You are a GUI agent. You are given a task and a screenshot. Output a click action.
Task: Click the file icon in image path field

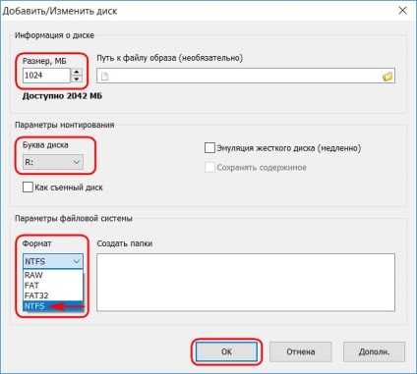point(104,77)
